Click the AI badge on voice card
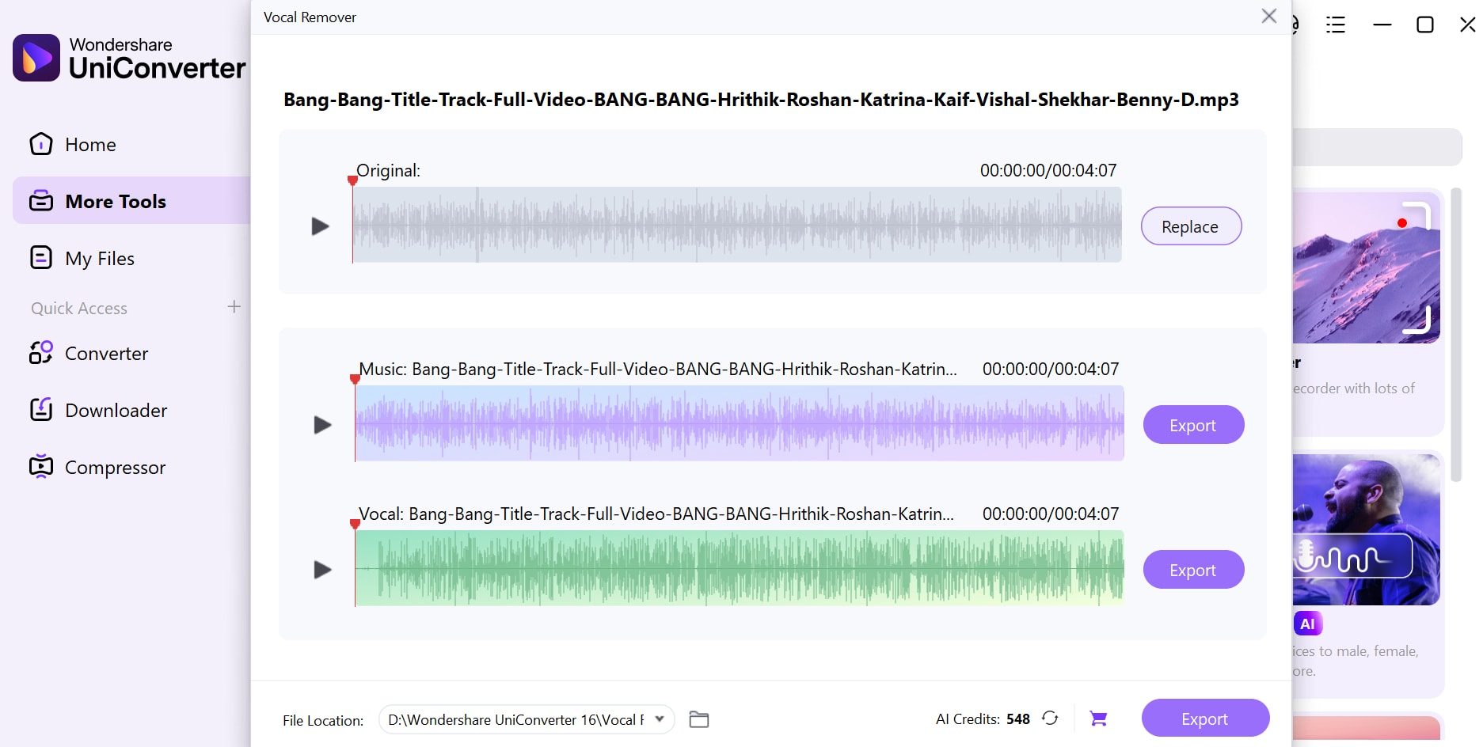This screenshot has height=747, width=1483. [x=1307, y=624]
